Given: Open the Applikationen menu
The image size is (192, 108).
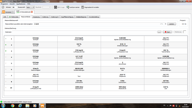Looking at the screenshot, I should [x=21, y=4].
